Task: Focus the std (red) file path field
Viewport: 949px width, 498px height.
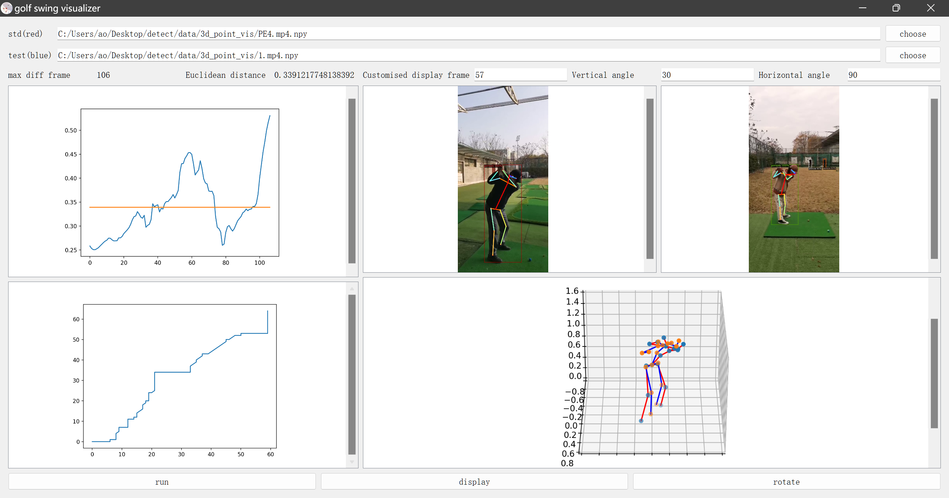Action: click(x=469, y=34)
